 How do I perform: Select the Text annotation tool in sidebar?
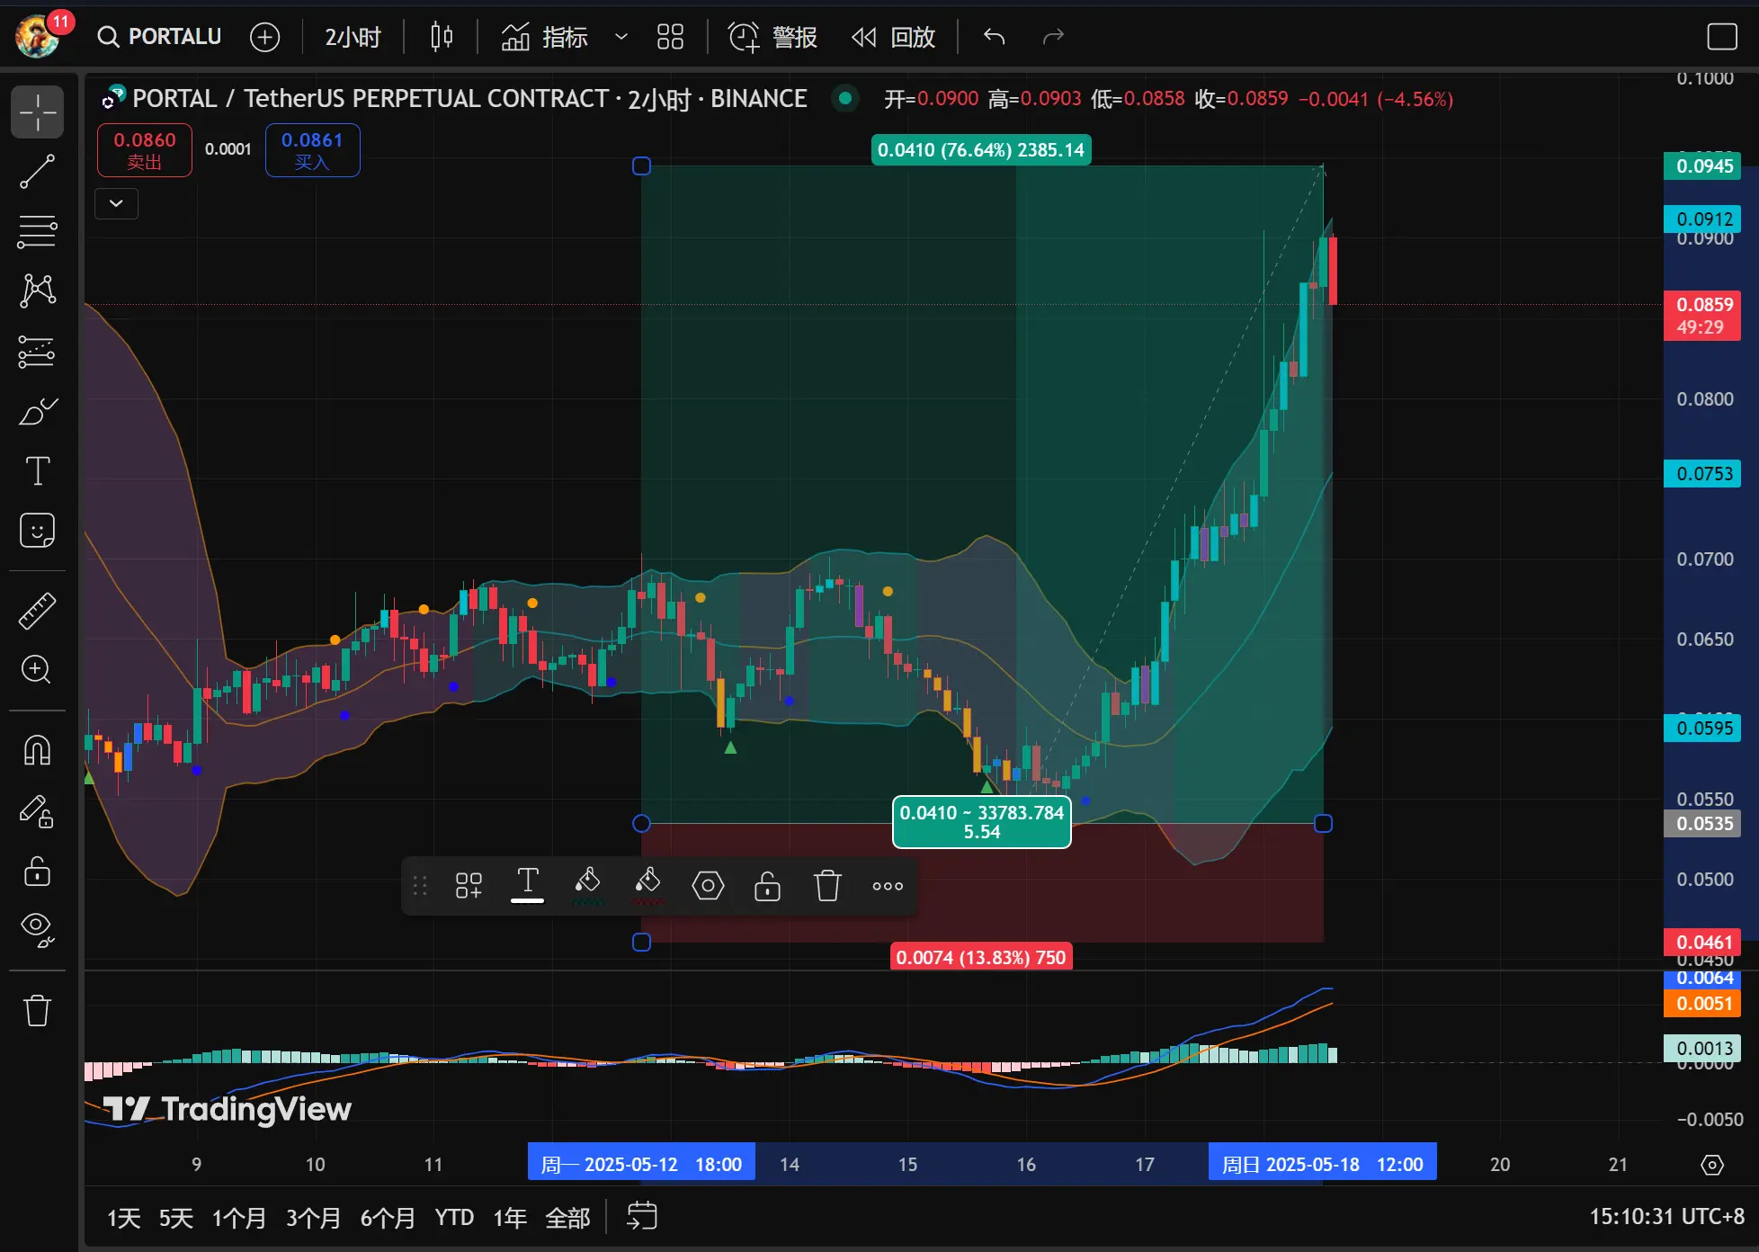coord(37,470)
